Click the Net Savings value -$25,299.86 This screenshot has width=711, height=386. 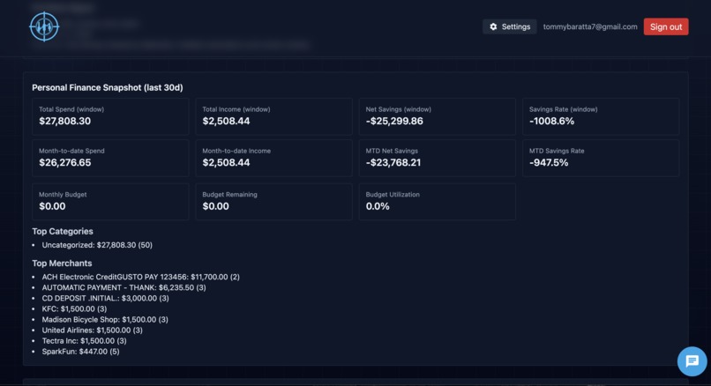tap(394, 121)
